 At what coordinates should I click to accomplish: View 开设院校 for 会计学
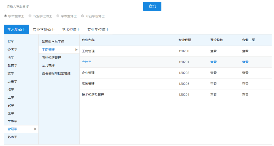[x=214, y=62]
